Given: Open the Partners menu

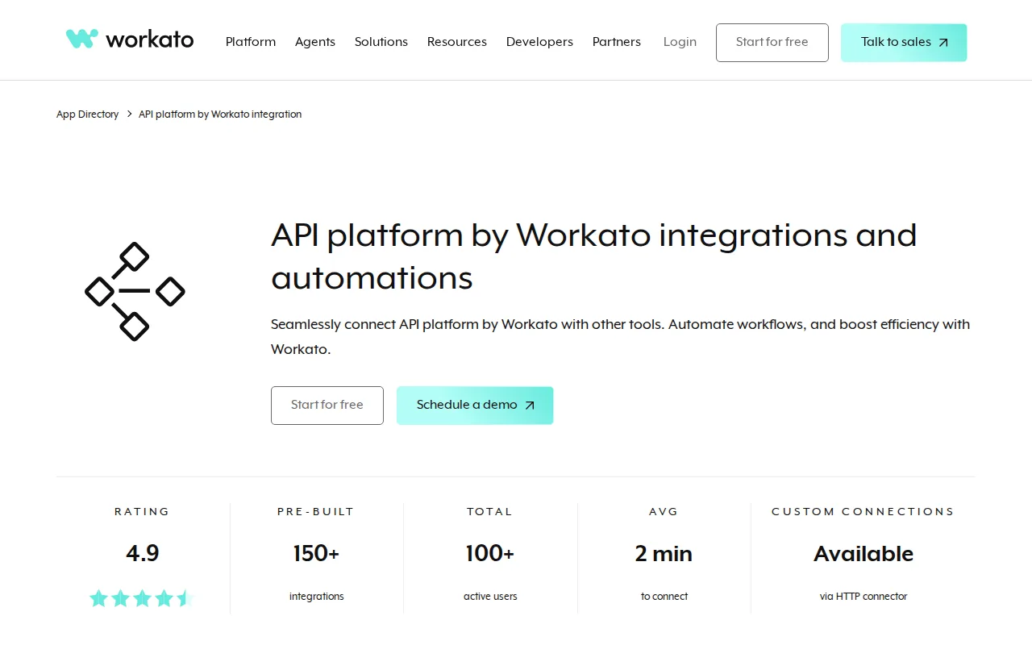Looking at the screenshot, I should [617, 42].
